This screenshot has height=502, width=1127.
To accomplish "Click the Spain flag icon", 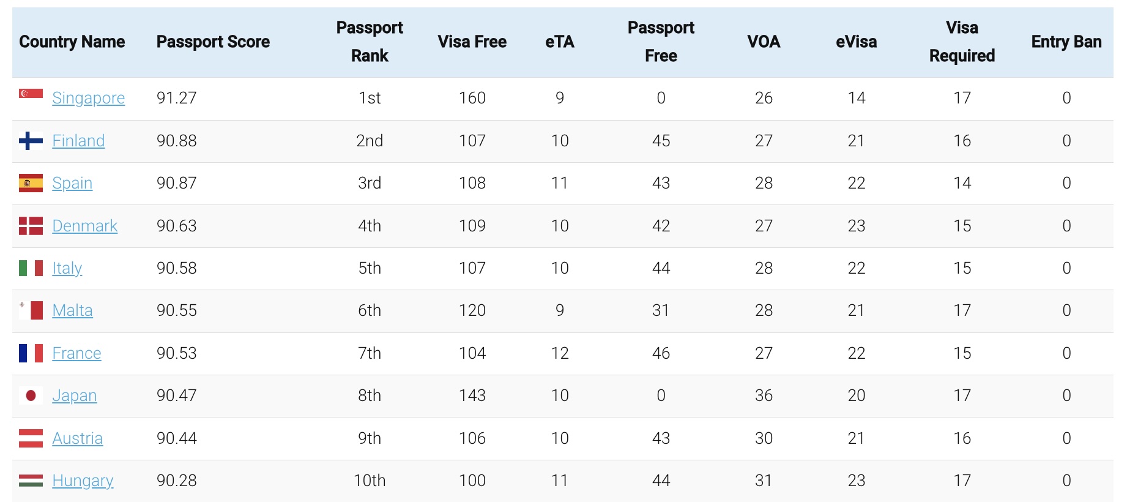I will 31,183.
